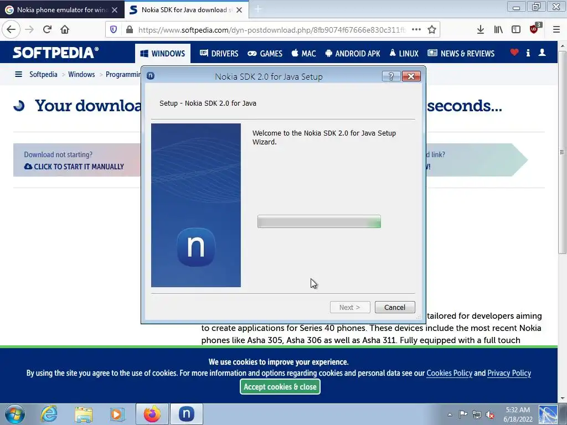
Task: Switch to Nokia SDK setup taskbar button
Action: pos(187,414)
